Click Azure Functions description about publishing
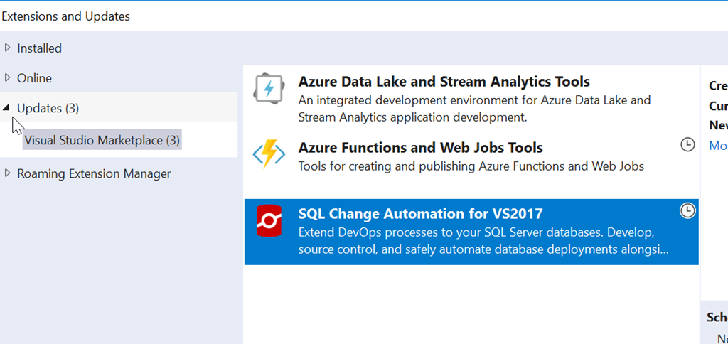 point(471,166)
